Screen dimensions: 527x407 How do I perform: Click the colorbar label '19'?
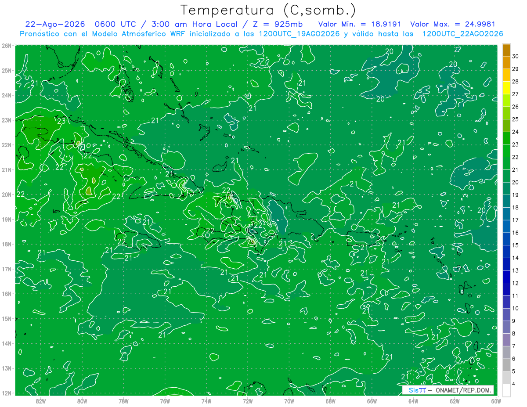516,195
